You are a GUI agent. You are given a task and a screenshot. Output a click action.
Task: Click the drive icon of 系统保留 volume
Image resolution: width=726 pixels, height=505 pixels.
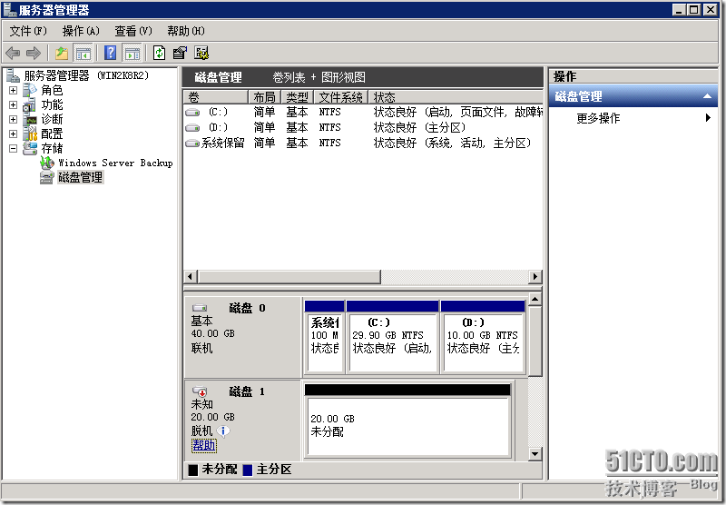192,144
